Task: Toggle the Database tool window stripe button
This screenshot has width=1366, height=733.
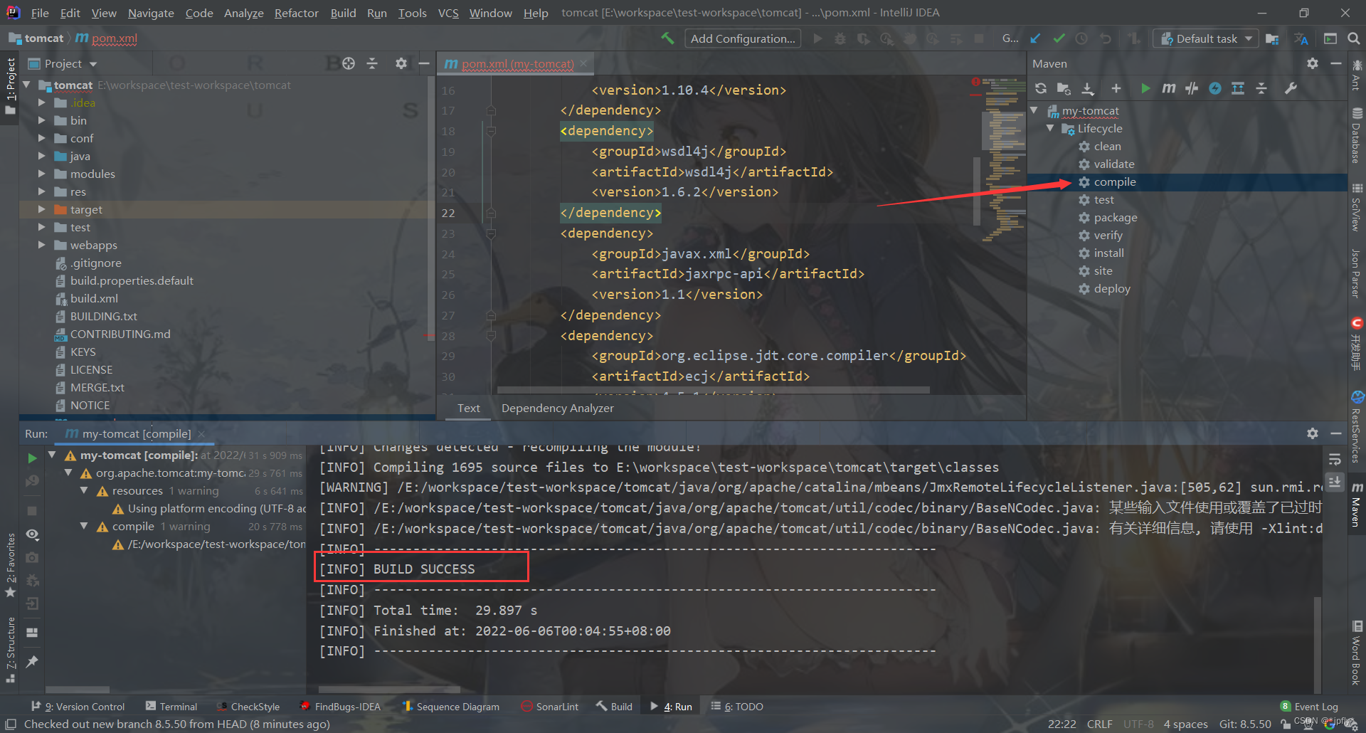Action: pyautogui.click(x=1356, y=135)
